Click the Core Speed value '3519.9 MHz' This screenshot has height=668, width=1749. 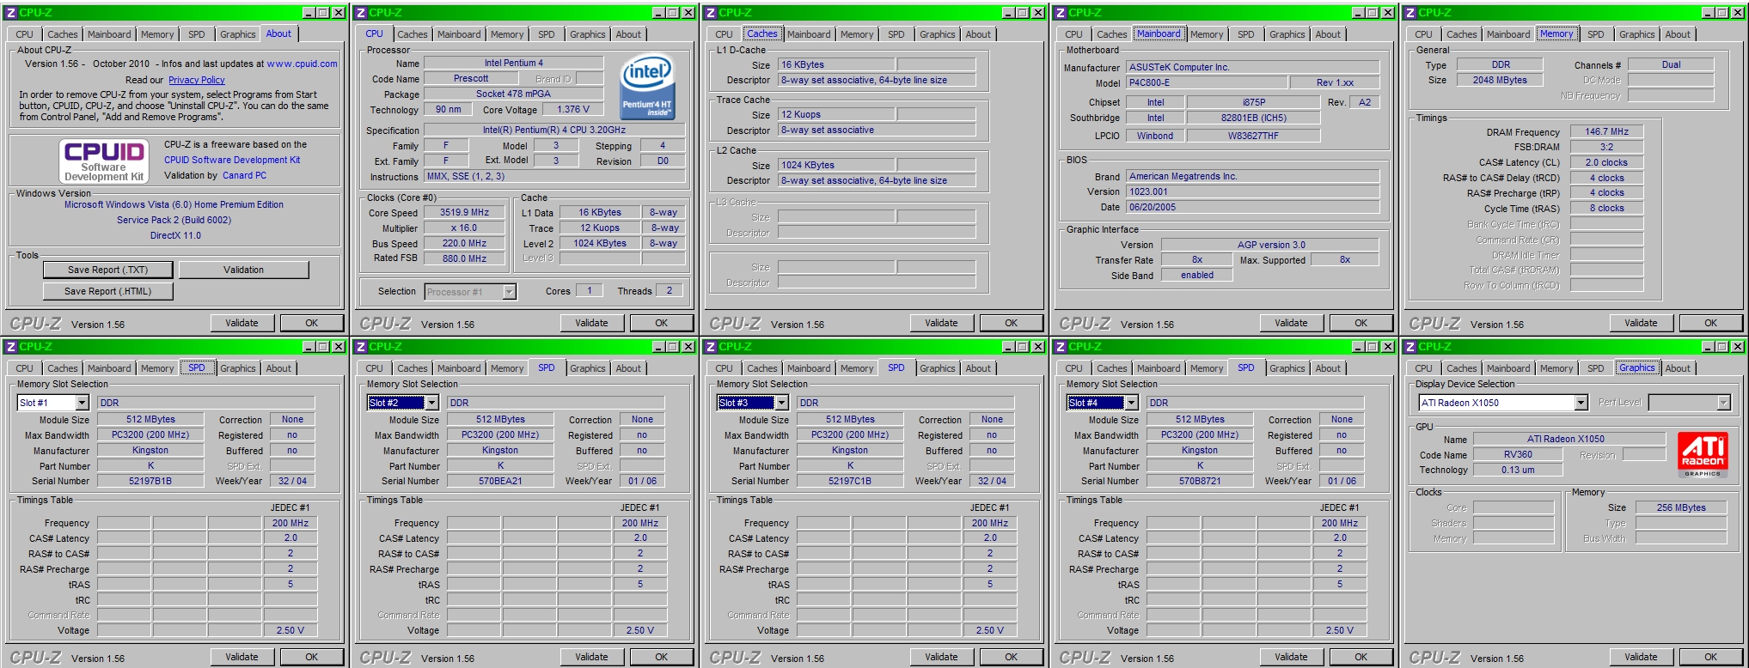(464, 212)
